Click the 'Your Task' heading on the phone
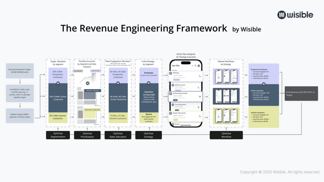324x182 pixels. 176,66
